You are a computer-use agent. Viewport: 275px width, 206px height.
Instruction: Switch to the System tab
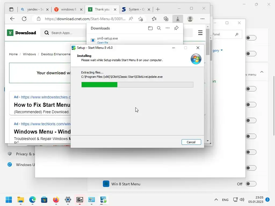pos(136,9)
